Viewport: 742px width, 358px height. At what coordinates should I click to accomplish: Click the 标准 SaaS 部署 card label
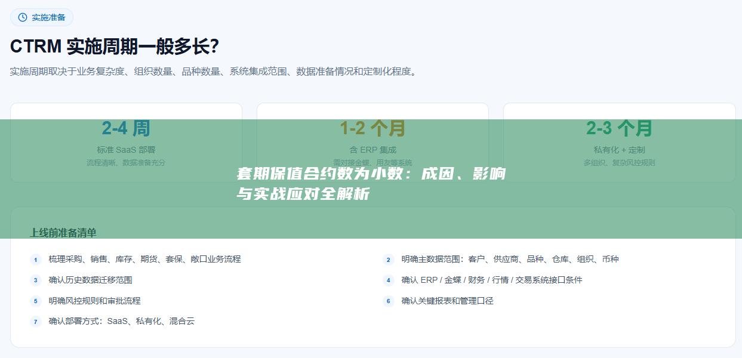tap(126, 150)
